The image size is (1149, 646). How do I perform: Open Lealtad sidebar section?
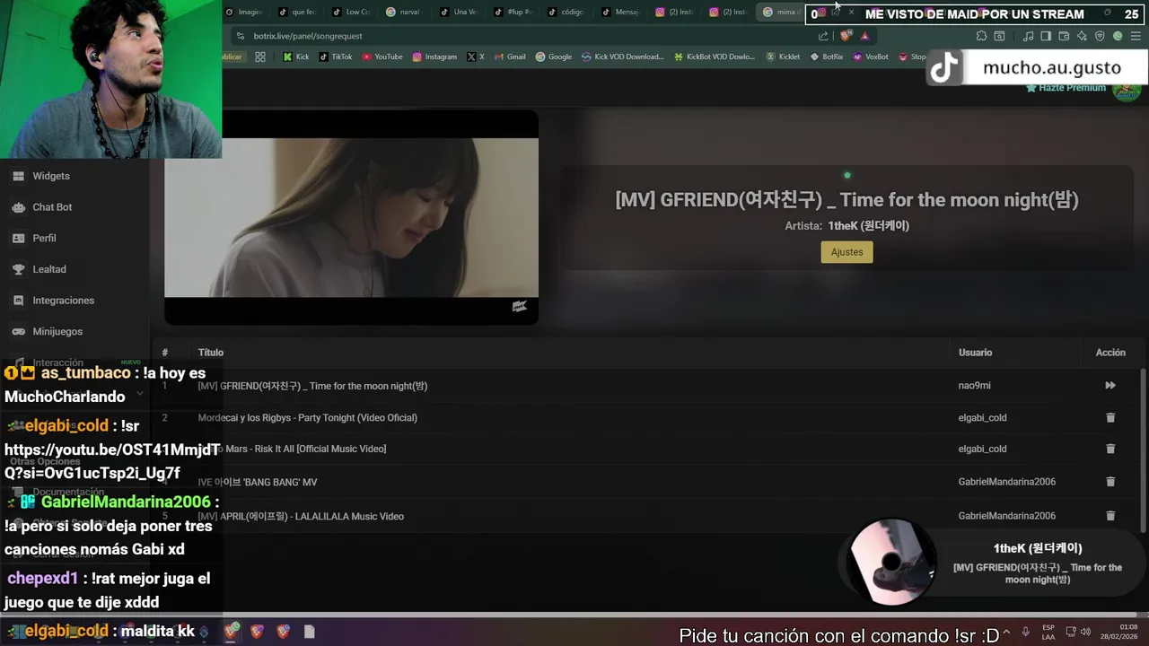(x=49, y=269)
